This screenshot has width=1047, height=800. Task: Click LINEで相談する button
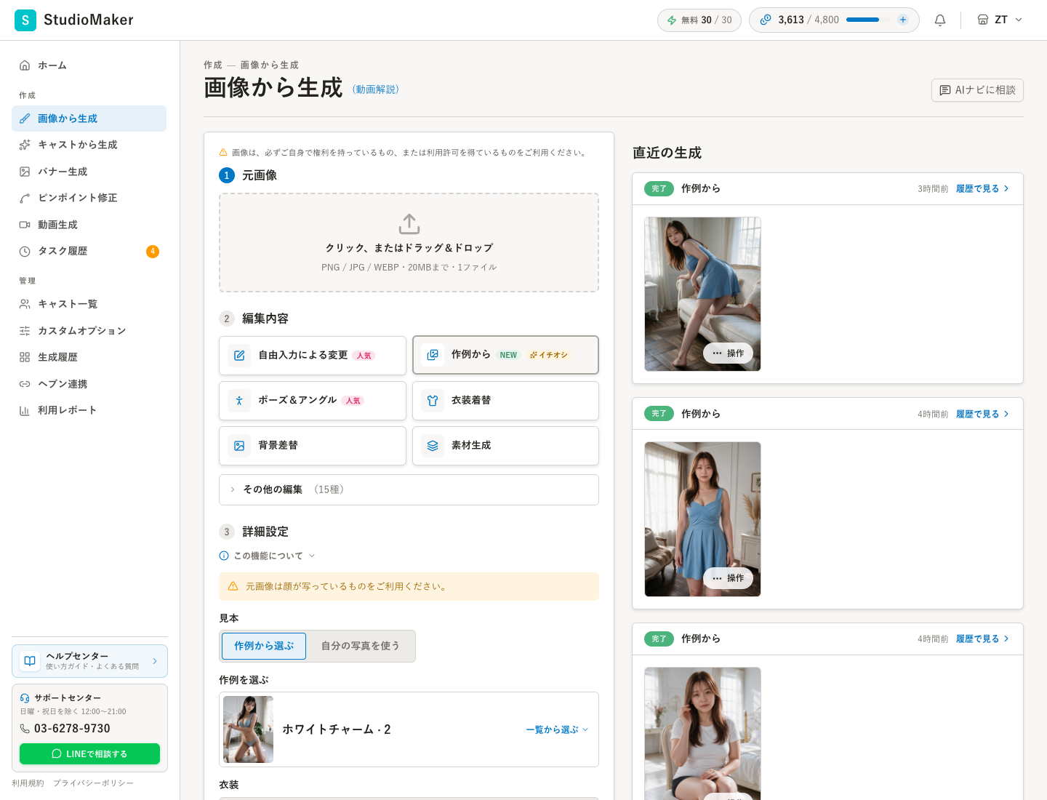(89, 754)
